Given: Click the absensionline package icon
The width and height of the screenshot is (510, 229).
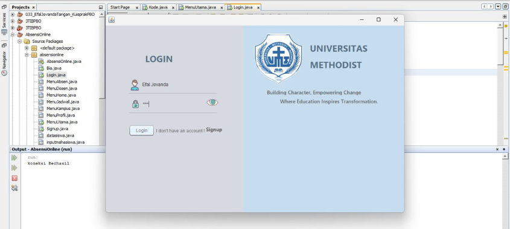Looking at the screenshot, I should pos(34,55).
